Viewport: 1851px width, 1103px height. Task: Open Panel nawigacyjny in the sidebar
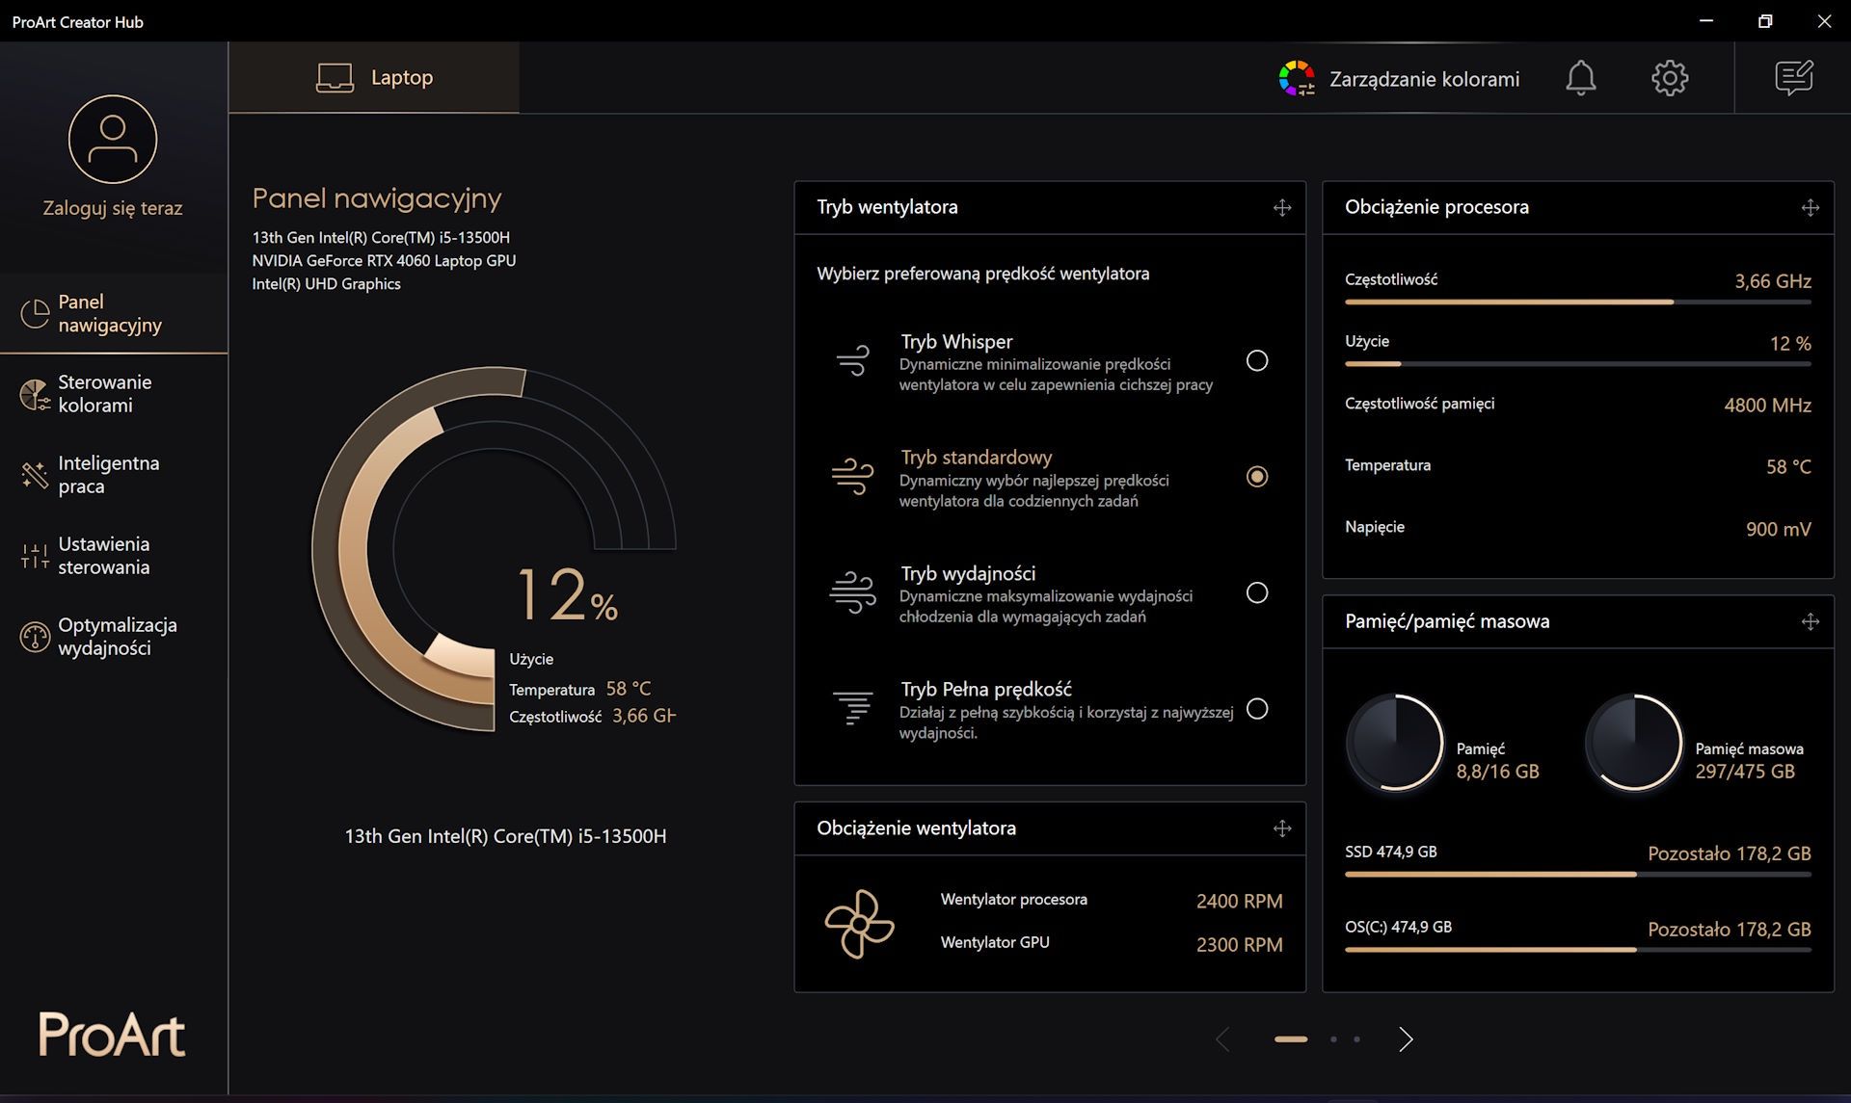(x=114, y=313)
